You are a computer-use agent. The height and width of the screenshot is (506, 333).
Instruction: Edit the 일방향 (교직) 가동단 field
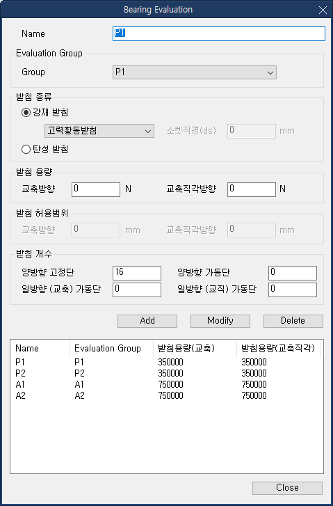(x=293, y=290)
